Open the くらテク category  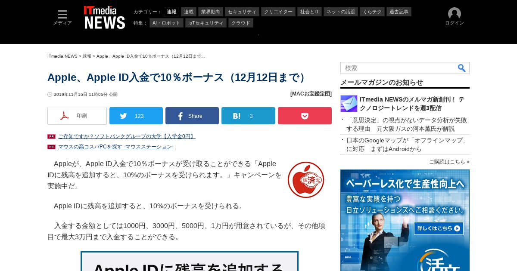[x=372, y=12]
